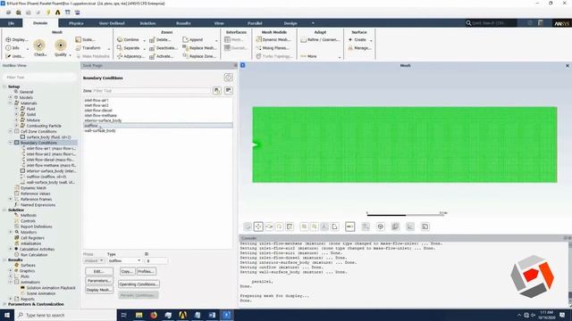Select Run Calculation in the outline tree
The width and height of the screenshot is (572, 321).
[x=34, y=255]
